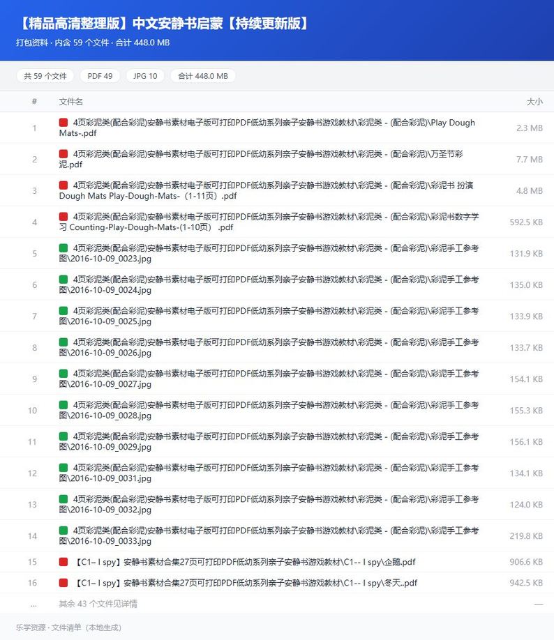This screenshot has width=554, height=640.
Task: Click the size value 124.0 KB
Action: 526,505
